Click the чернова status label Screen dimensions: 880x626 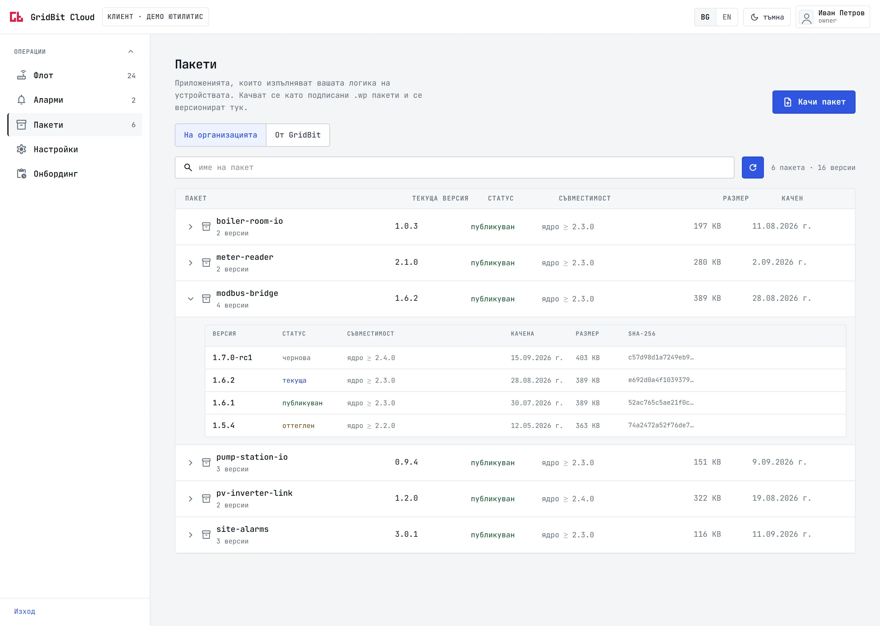click(x=296, y=358)
